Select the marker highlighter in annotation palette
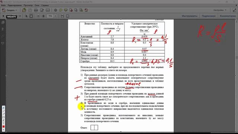This screenshot has width=238, height=134. pyautogui.click(x=4, y=120)
